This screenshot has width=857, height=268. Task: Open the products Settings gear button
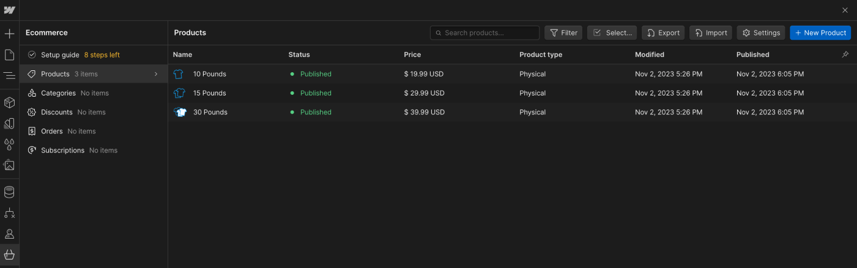761,33
